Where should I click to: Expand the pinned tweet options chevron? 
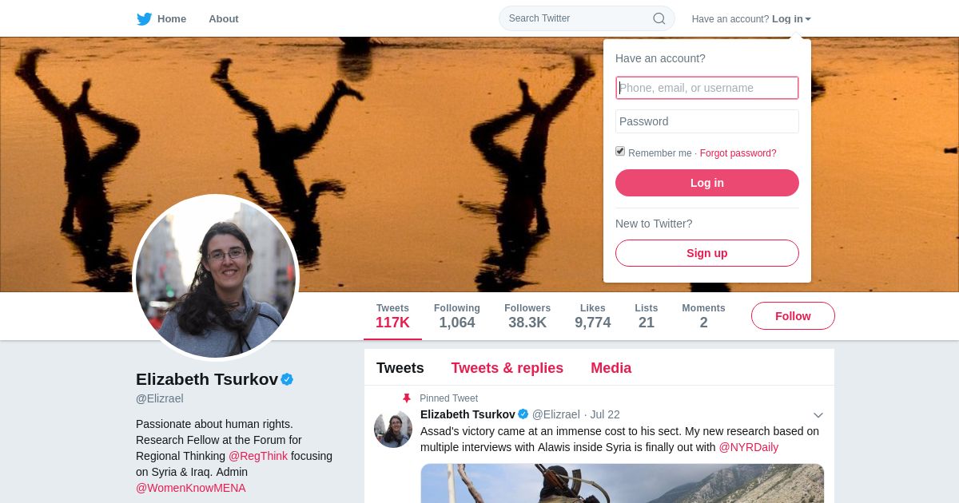[818, 415]
